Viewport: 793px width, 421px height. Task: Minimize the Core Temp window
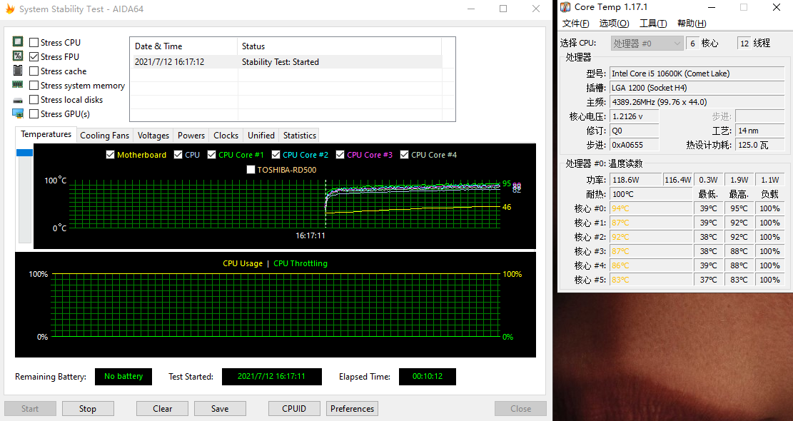[712, 7]
